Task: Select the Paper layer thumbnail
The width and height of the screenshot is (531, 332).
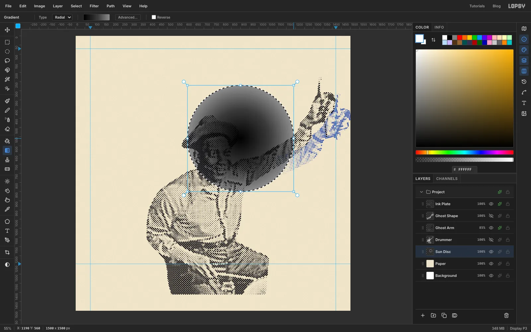Action: [x=430, y=264]
